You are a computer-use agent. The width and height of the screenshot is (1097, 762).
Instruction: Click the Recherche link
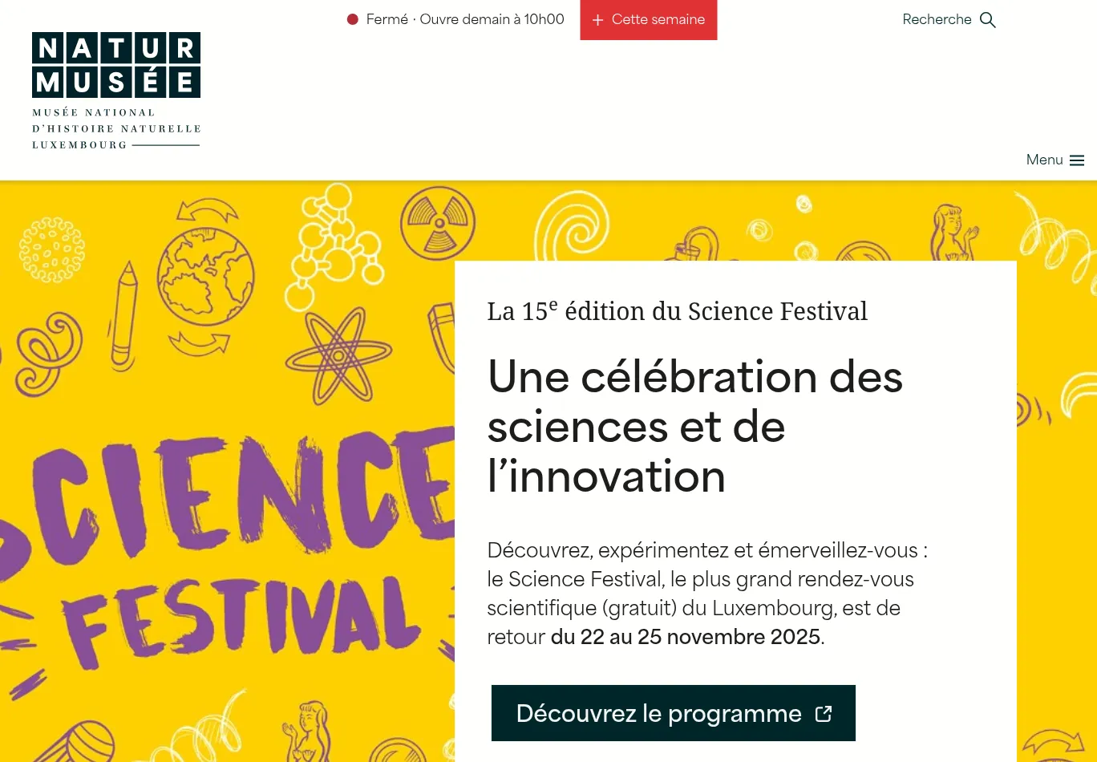937,20
